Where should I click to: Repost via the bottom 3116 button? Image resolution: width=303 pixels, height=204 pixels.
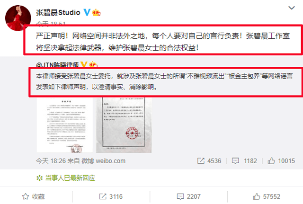point(111,196)
